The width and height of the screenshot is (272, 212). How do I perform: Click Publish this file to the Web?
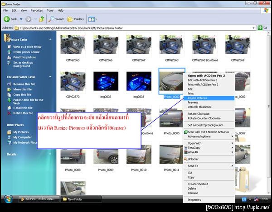pos(28,102)
